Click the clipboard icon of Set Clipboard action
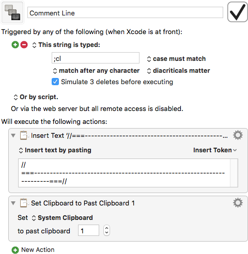 click(x=24, y=203)
